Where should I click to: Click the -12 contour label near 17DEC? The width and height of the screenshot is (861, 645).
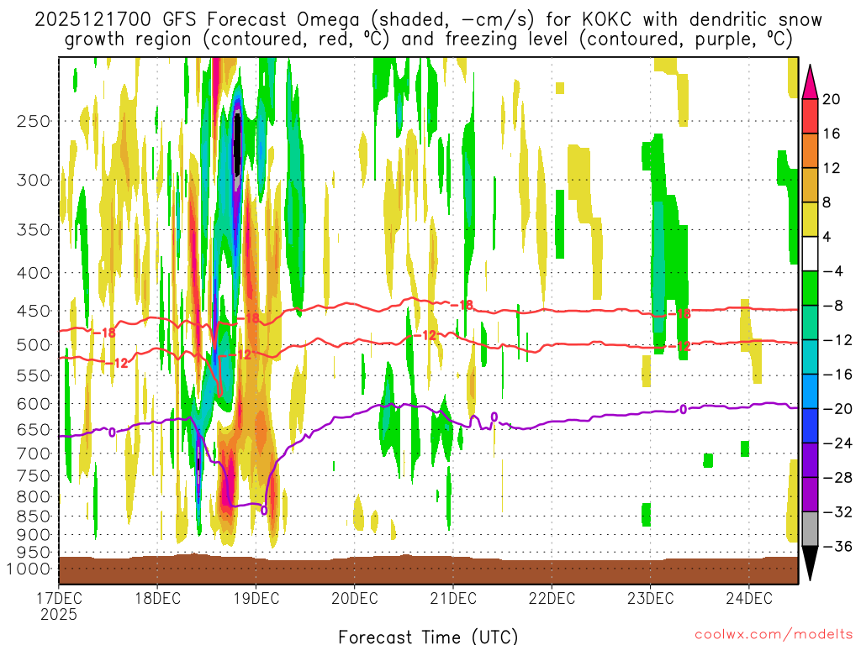coord(116,363)
